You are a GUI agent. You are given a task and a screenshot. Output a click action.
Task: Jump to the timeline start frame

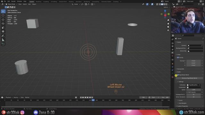click(x=81, y=97)
